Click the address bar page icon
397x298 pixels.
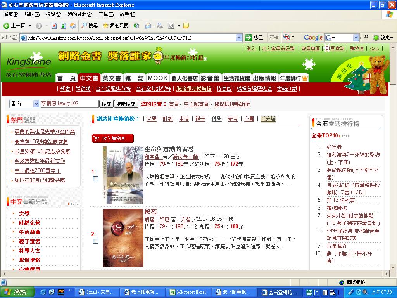[x=24, y=38]
